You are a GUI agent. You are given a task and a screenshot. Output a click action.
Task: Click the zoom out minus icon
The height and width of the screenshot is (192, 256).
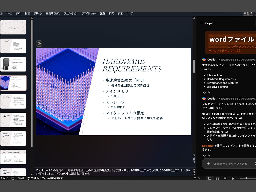coord(238,178)
